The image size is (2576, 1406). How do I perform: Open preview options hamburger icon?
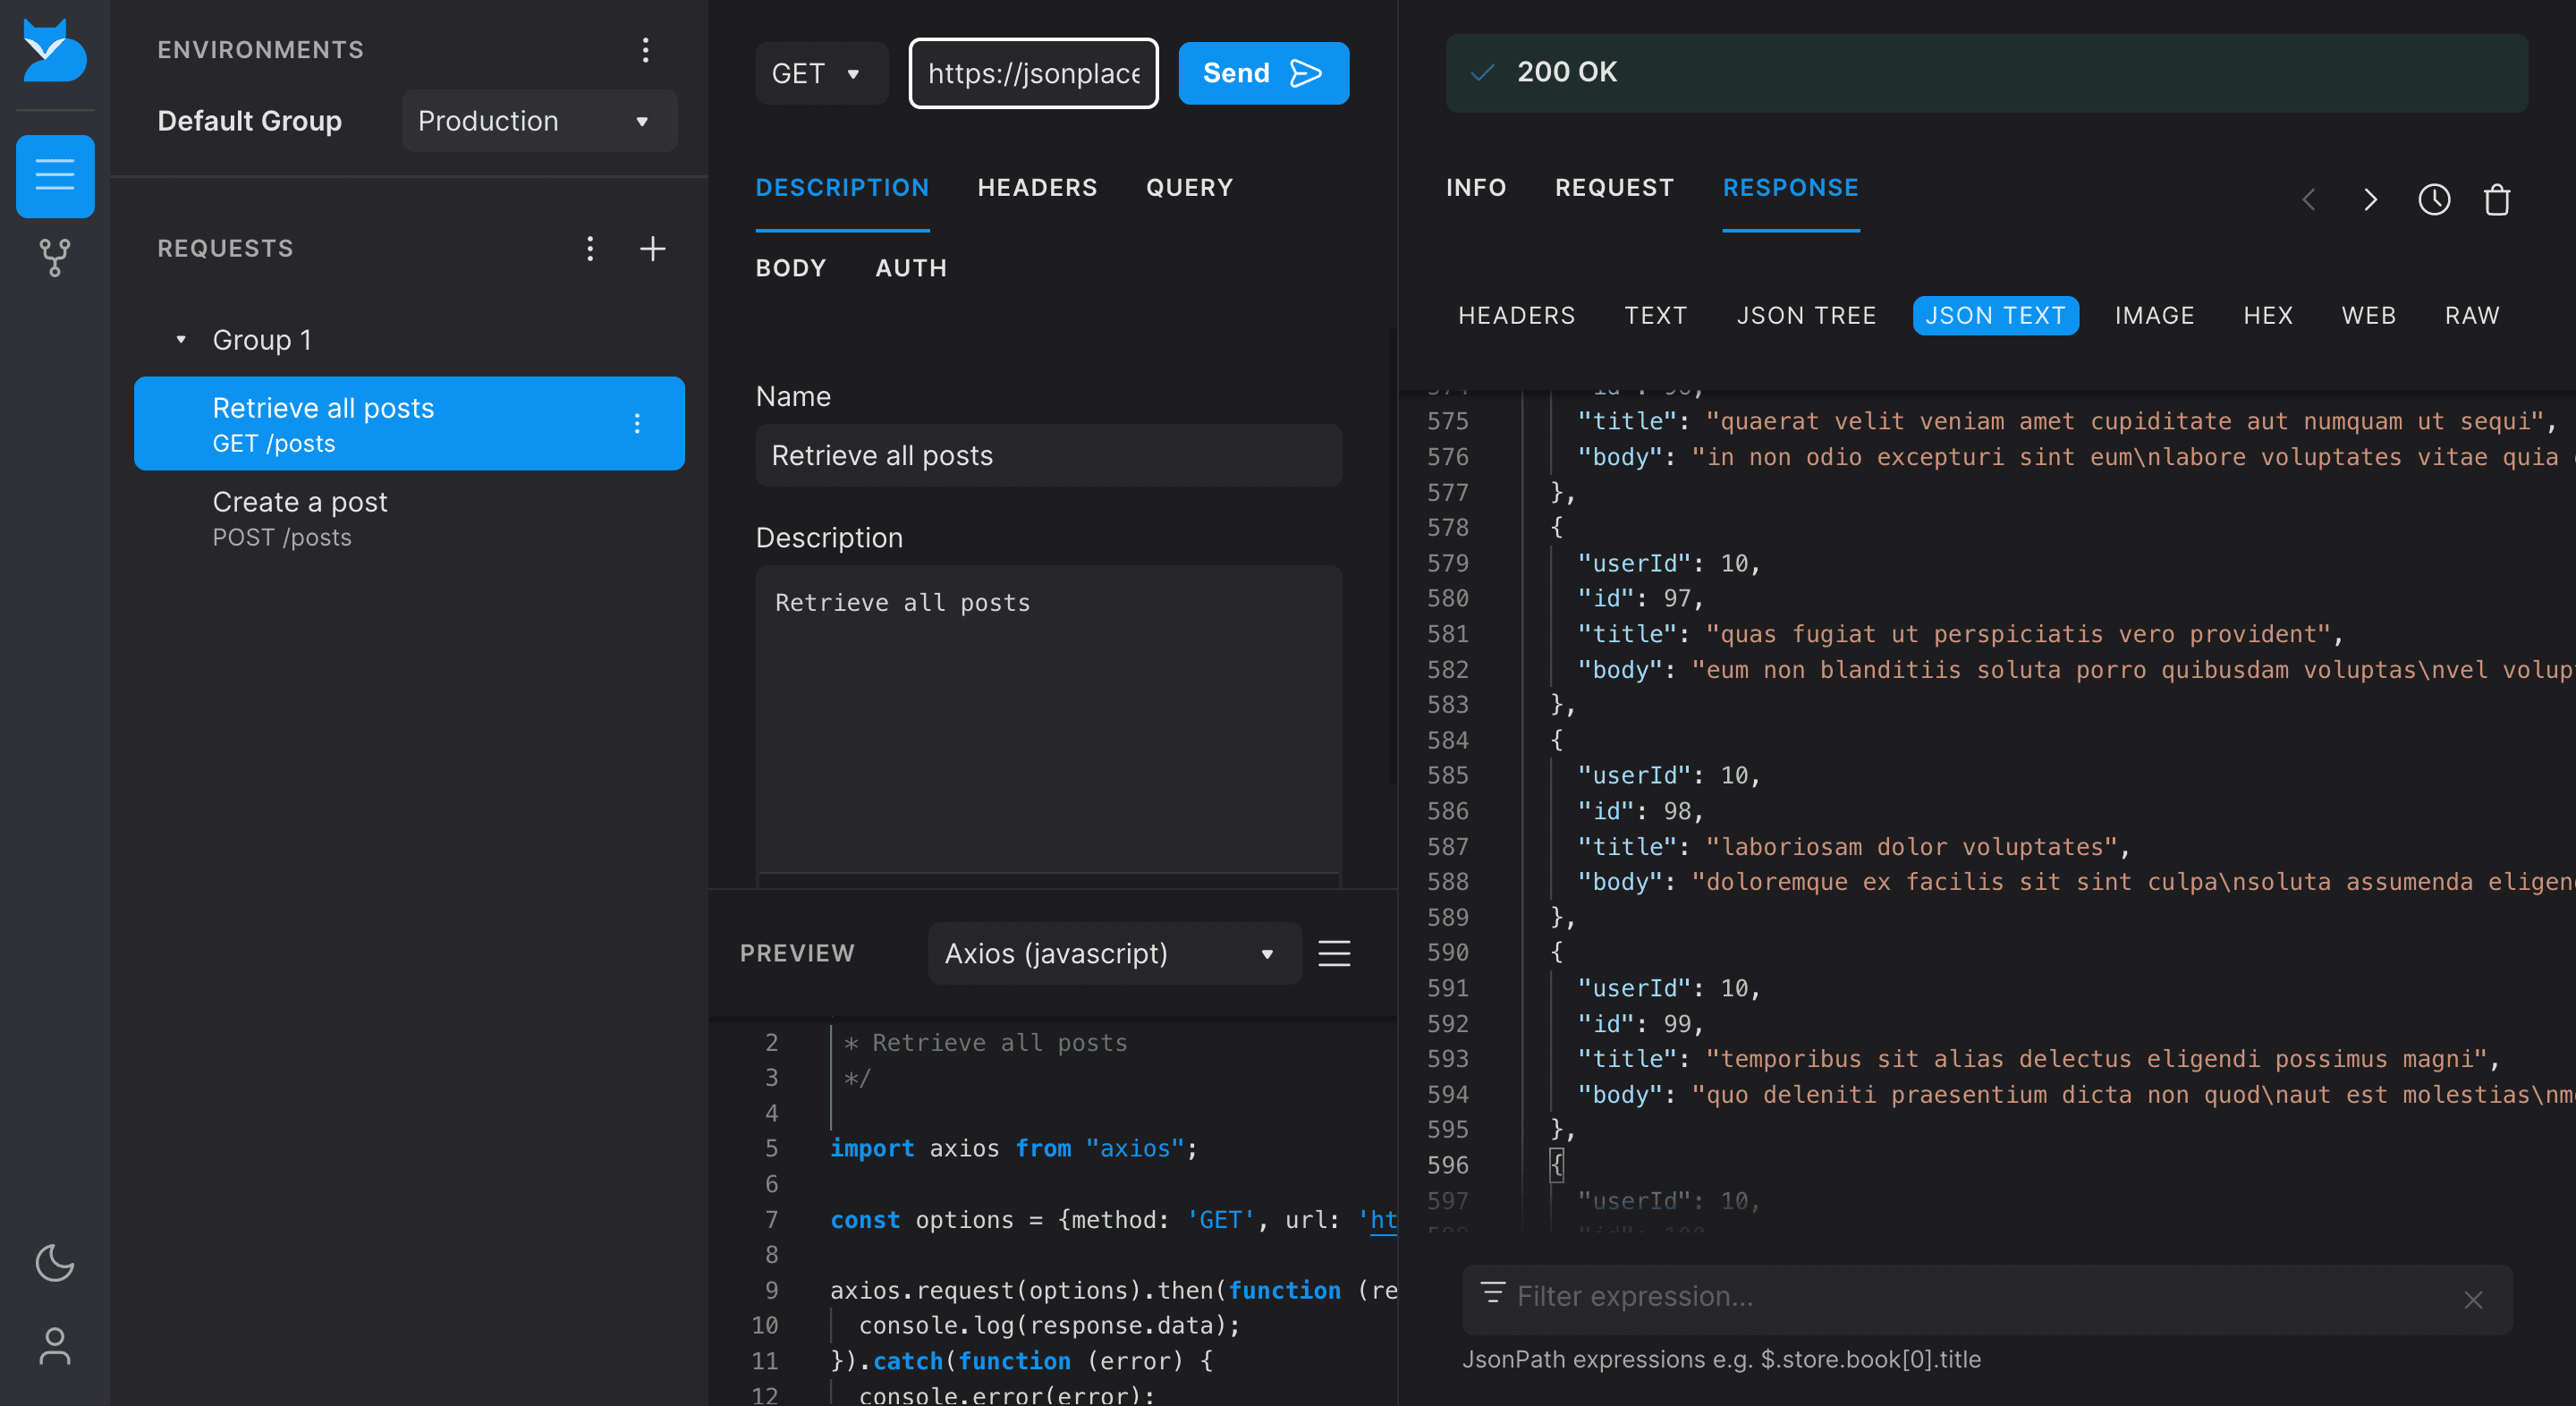coord(1334,953)
